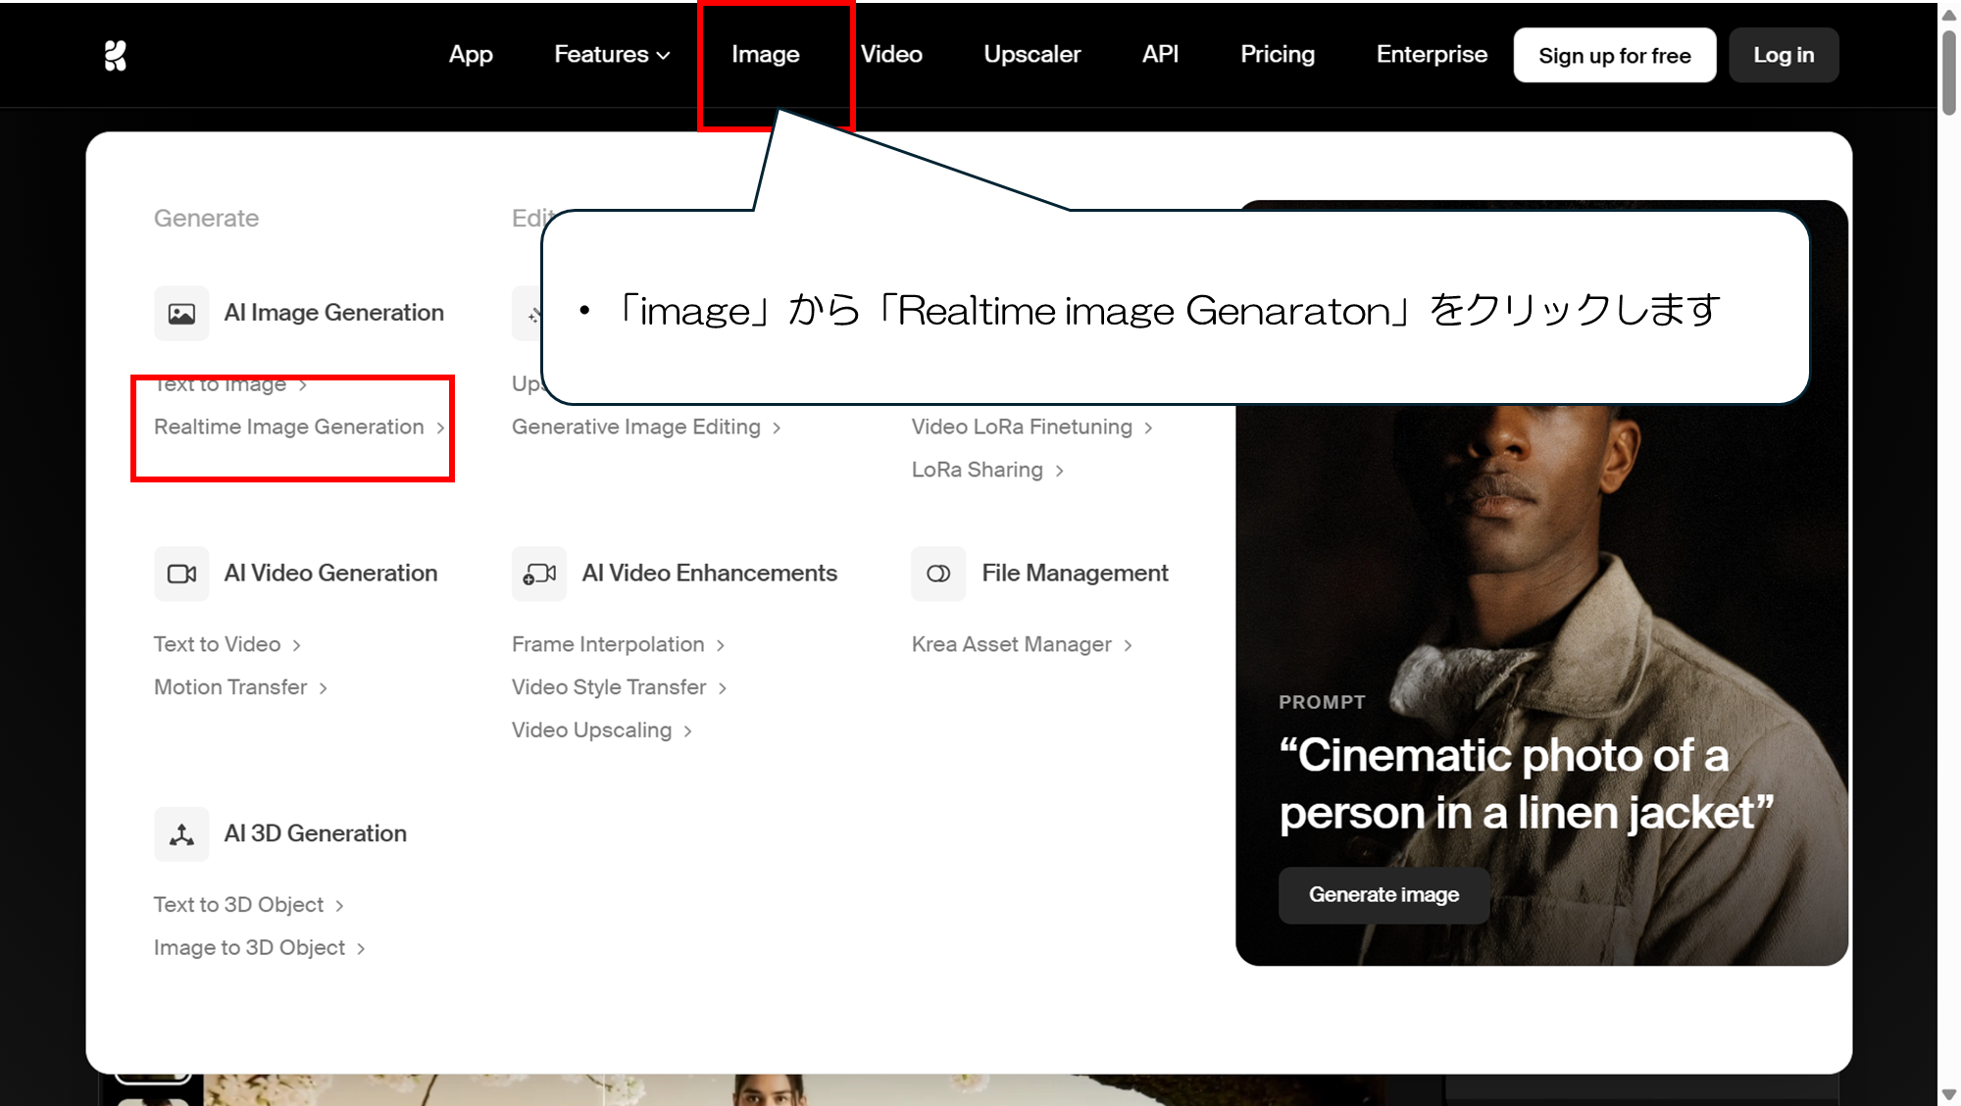Image resolution: width=1961 pixels, height=1106 pixels.
Task: Click the AI Video Enhancements icon
Action: [x=539, y=574]
